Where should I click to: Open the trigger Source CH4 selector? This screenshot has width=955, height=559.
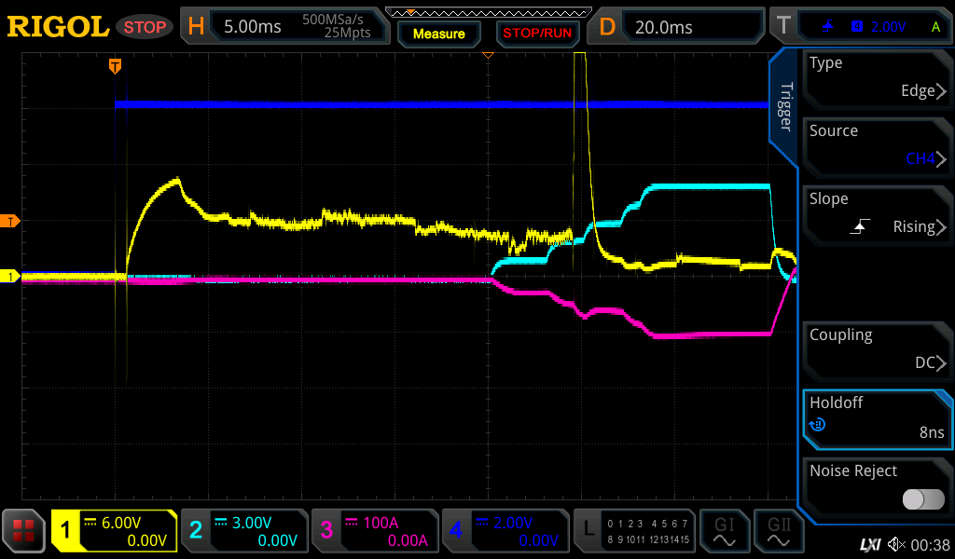click(877, 146)
